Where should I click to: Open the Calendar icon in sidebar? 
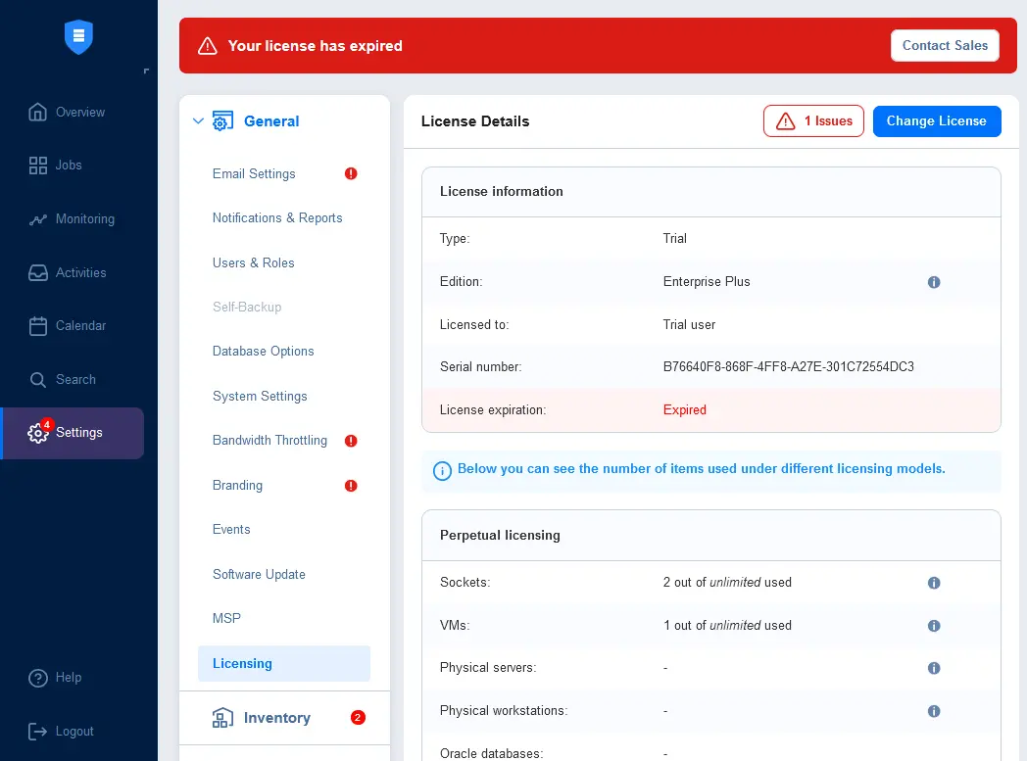point(37,326)
